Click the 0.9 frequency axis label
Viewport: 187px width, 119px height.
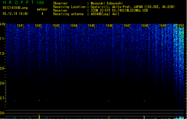[2, 68]
